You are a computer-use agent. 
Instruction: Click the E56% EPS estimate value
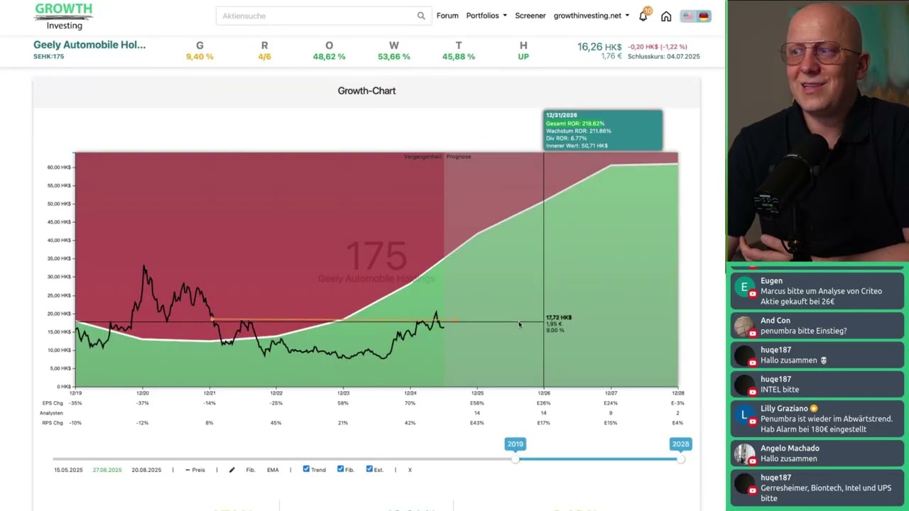tap(477, 403)
